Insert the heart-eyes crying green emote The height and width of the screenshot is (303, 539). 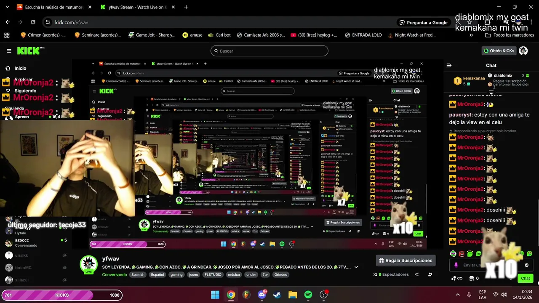point(530,254)
